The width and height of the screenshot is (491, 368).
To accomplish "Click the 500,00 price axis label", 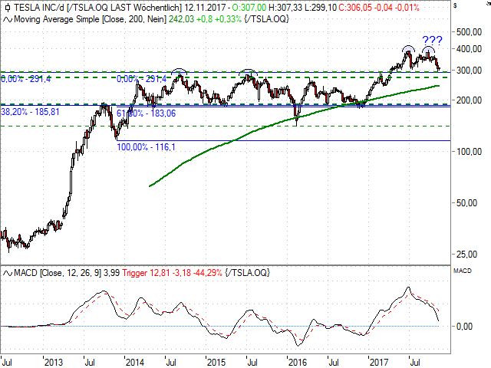I will click(469, 32).
